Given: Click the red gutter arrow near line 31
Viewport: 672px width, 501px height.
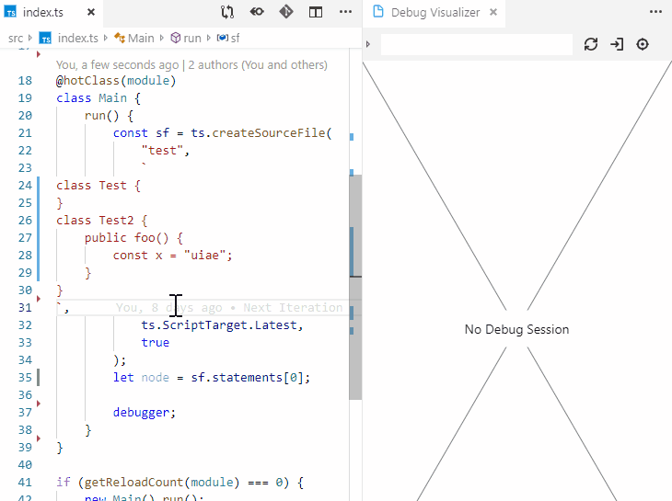Looking at the screenshot, I should 39,299.
